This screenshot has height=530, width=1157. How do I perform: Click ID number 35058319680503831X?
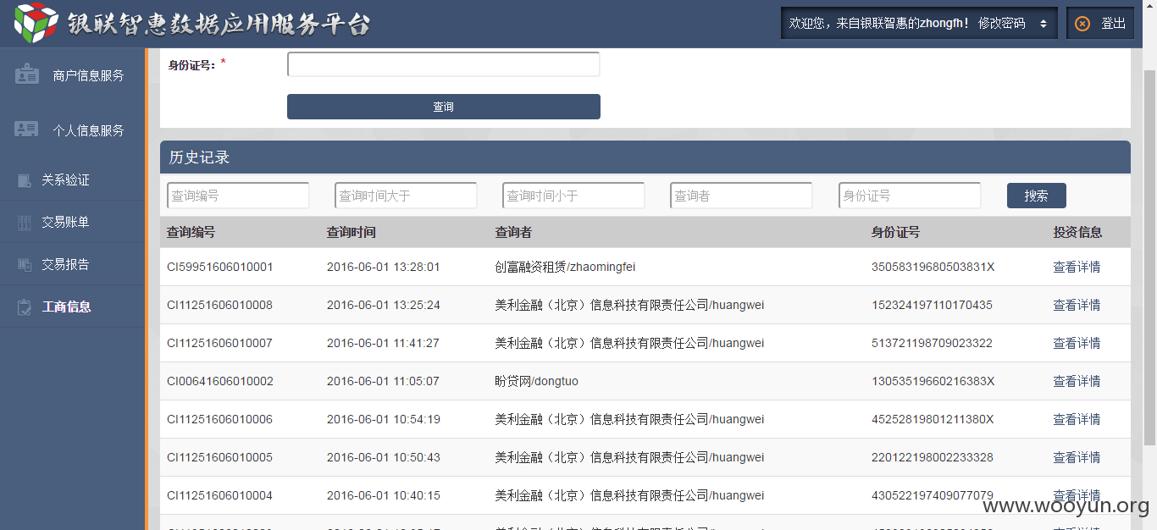tap(933, 267)
